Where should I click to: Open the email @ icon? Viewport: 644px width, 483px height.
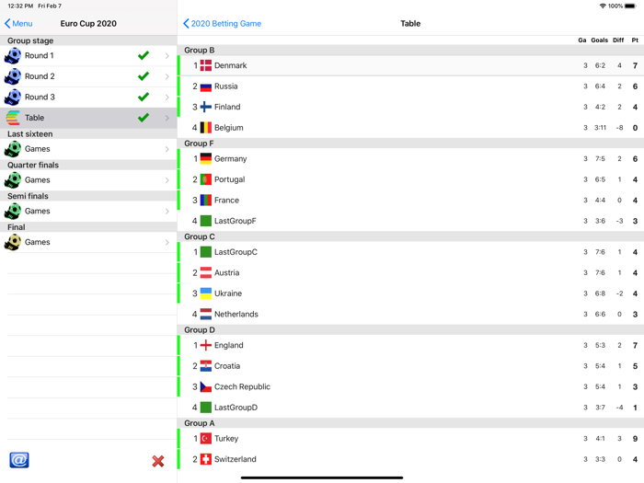pyautogui.click(x=19, y=460)
